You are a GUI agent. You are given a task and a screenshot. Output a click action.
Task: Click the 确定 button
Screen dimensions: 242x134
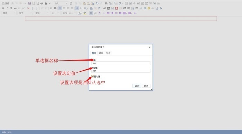coord(137,86)
